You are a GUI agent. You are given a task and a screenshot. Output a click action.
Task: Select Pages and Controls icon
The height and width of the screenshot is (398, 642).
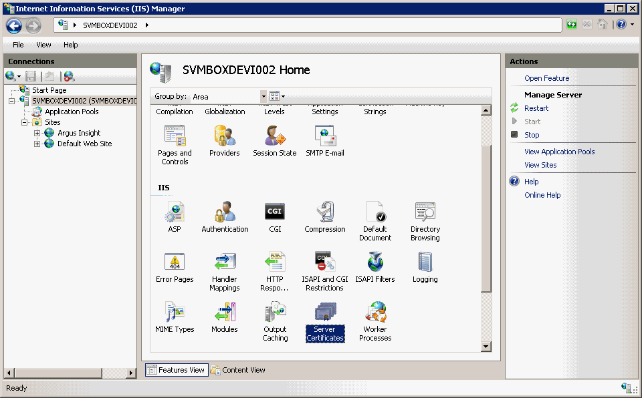tap(175, 136)
